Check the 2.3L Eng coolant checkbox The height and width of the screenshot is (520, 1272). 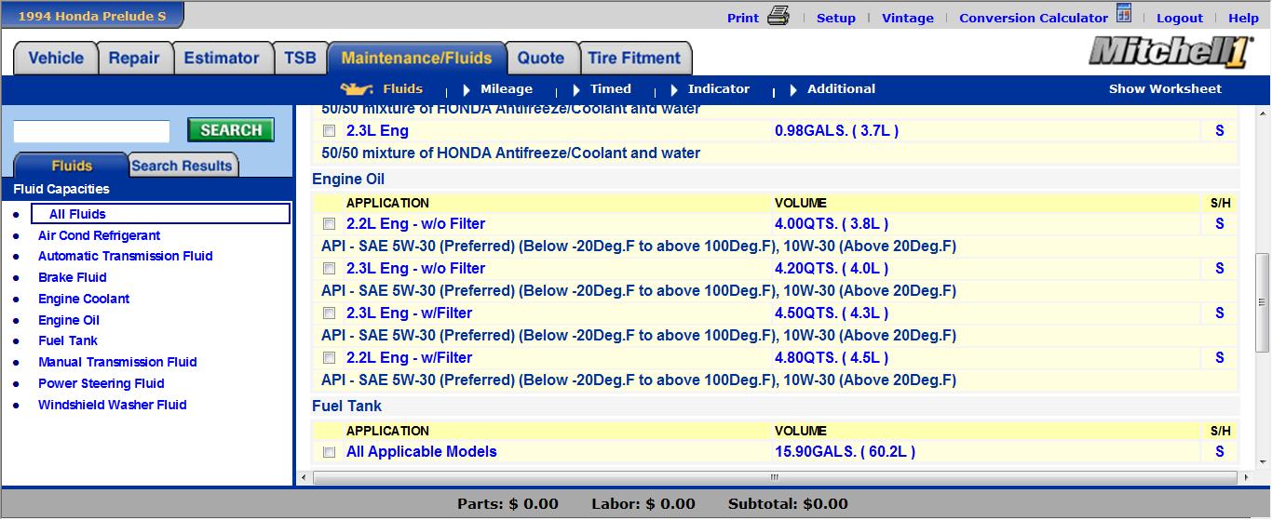pyautogui.click(x=329, y=131)
